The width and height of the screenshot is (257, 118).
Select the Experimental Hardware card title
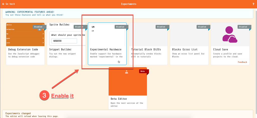point(106,49)
